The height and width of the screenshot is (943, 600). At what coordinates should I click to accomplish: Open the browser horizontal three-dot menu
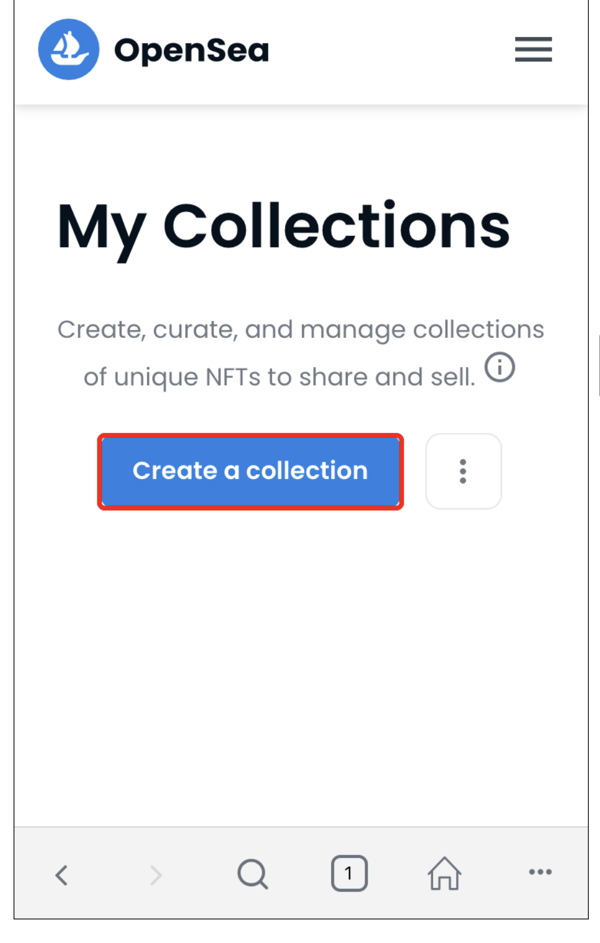click(x=540, y=872)
